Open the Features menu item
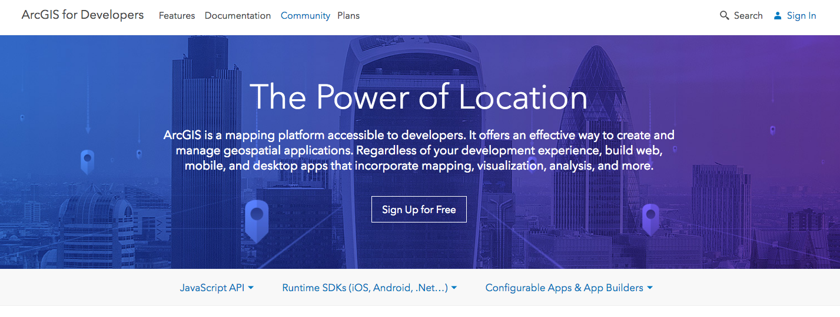The height and width of the screenshot is (317, 840). tap(177, 16)
